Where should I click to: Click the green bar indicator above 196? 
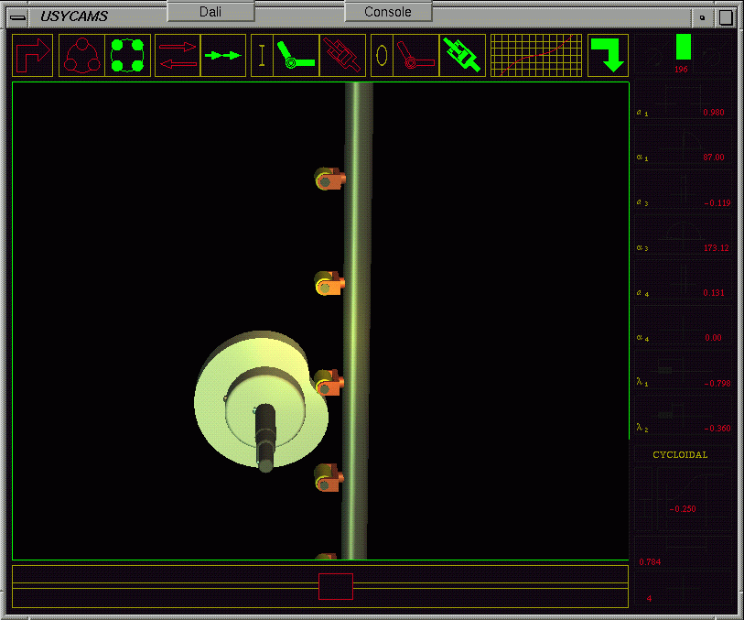(683, 48)
